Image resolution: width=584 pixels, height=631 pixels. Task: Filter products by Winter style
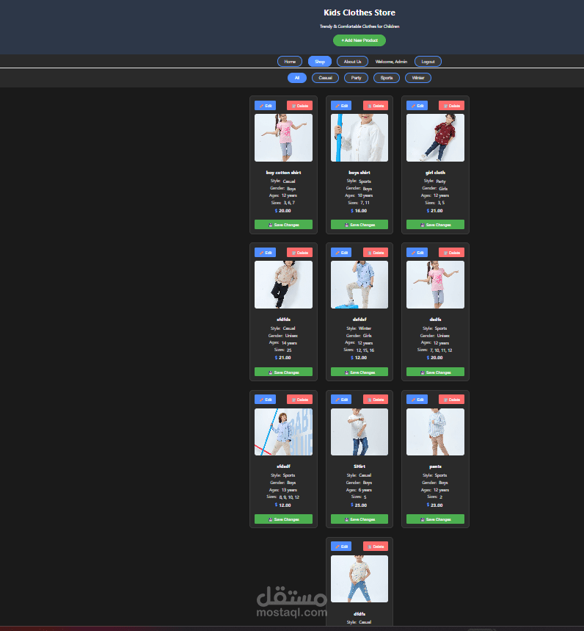418,78
